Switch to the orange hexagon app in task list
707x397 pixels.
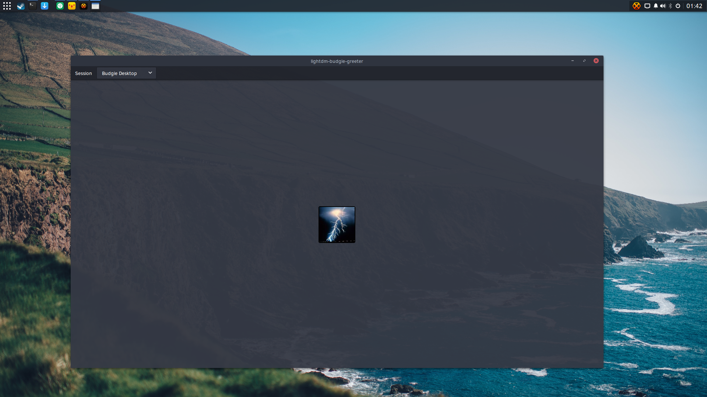tap(84, 6)
